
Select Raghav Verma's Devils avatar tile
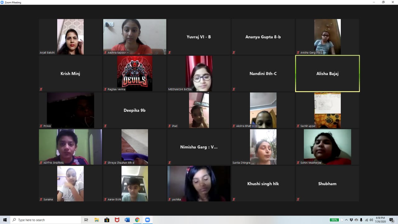click(x=135, y=73)
